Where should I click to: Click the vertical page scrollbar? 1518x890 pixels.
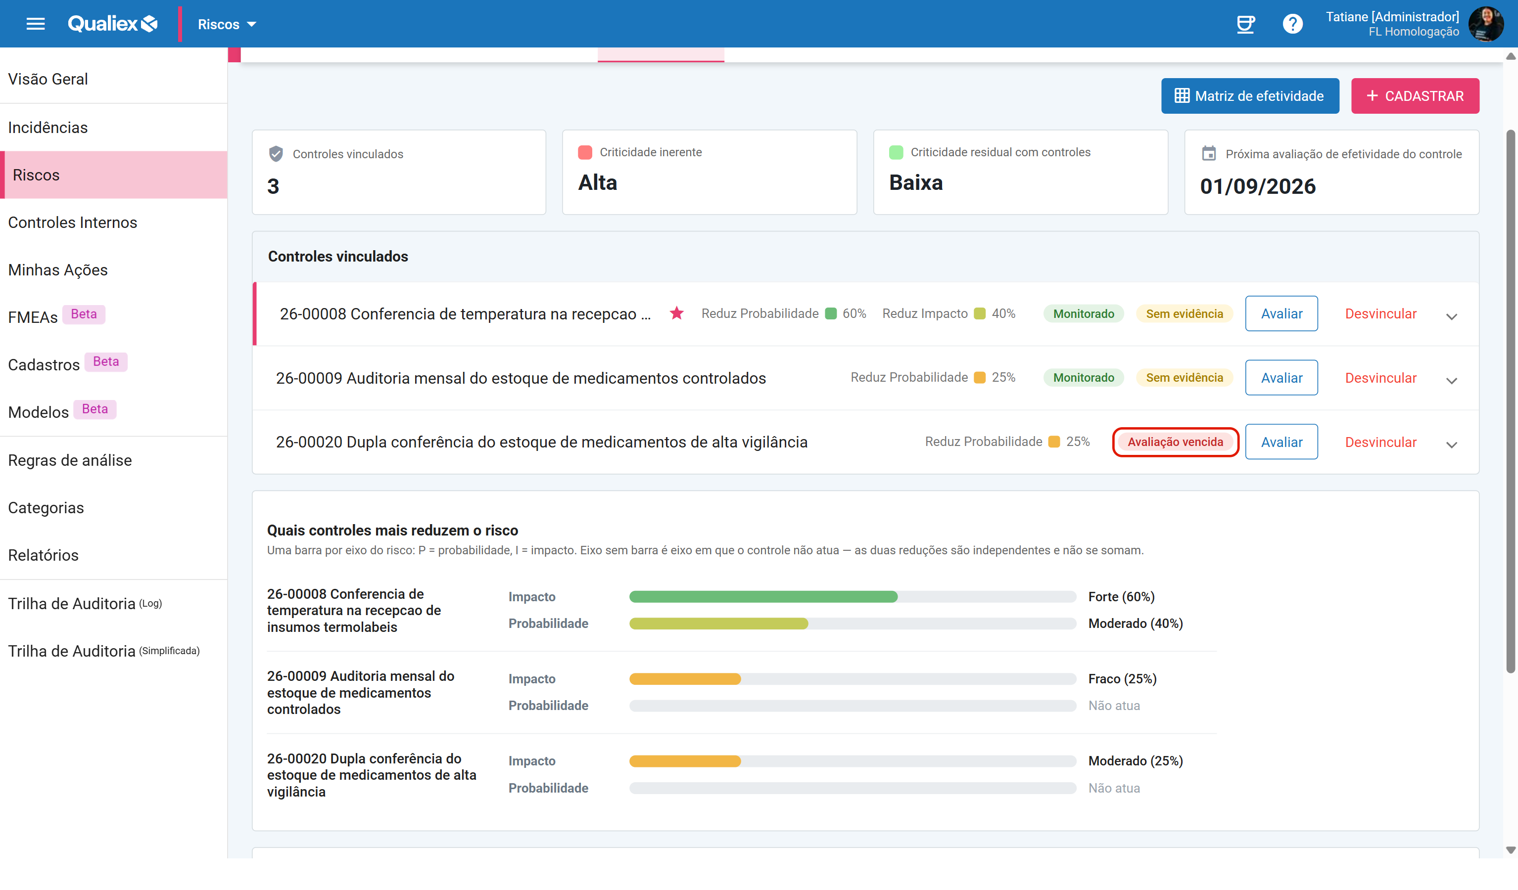1510,400
